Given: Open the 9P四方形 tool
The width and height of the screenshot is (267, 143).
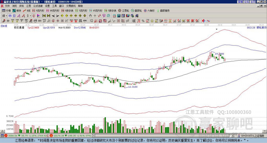Looking at the screenshot, I should [53, 10].
